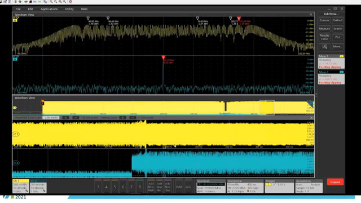Decrease horizontal zoom with the minus button
The width and height of the screenshot is (361, 203).
[76, 118]
